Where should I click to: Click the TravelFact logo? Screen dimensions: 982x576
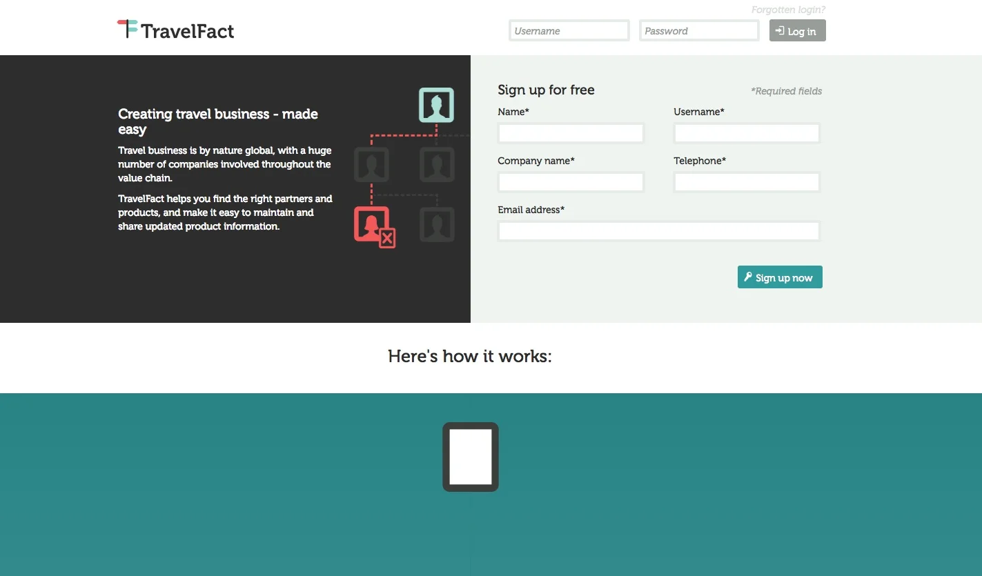[x=175, y=30]
